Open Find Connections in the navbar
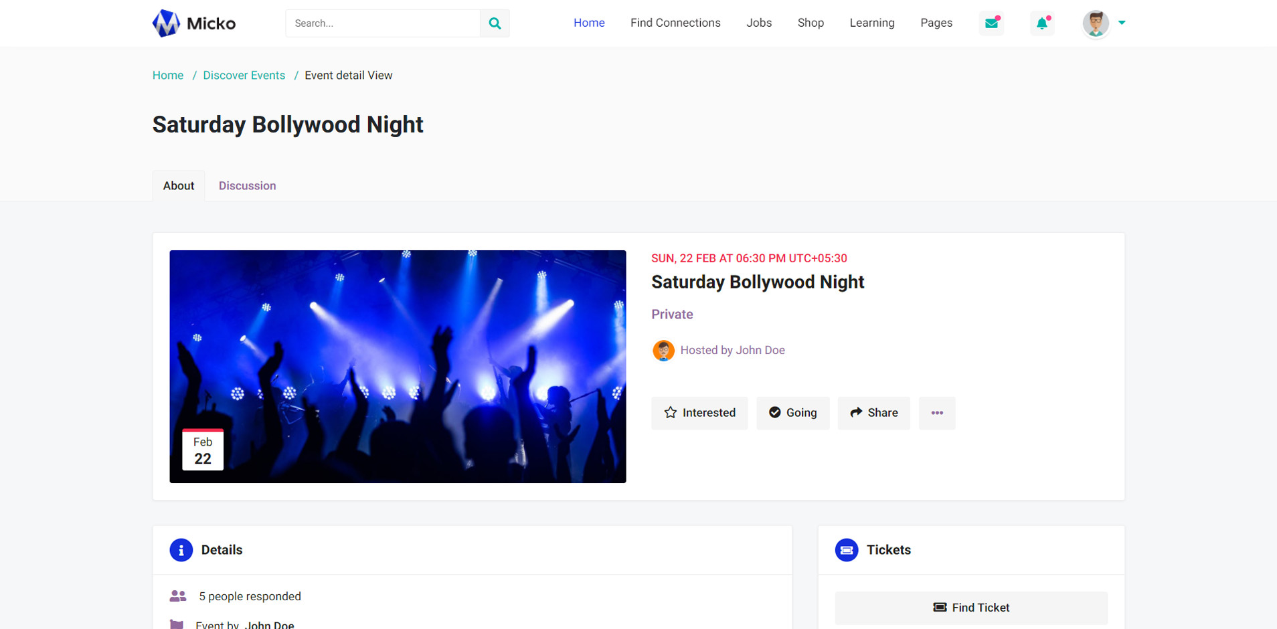 coord(675,23)
